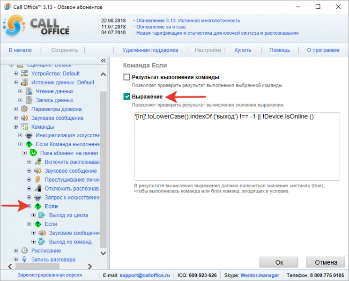The width and height of the screenshot is (349, 281).
Task: Select the Выход из цикла tree item
Action: point(68,215)
